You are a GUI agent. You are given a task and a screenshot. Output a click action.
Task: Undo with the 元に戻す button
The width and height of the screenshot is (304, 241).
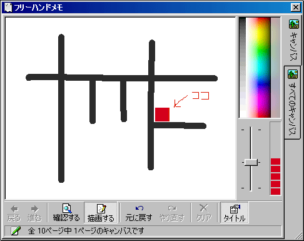pyautogui.click(x=139, y=213)
